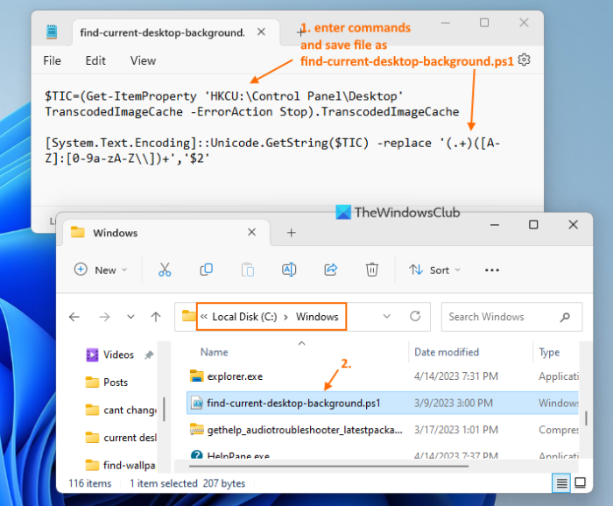Switch to large thumbnails view layout

coord(579,483)
